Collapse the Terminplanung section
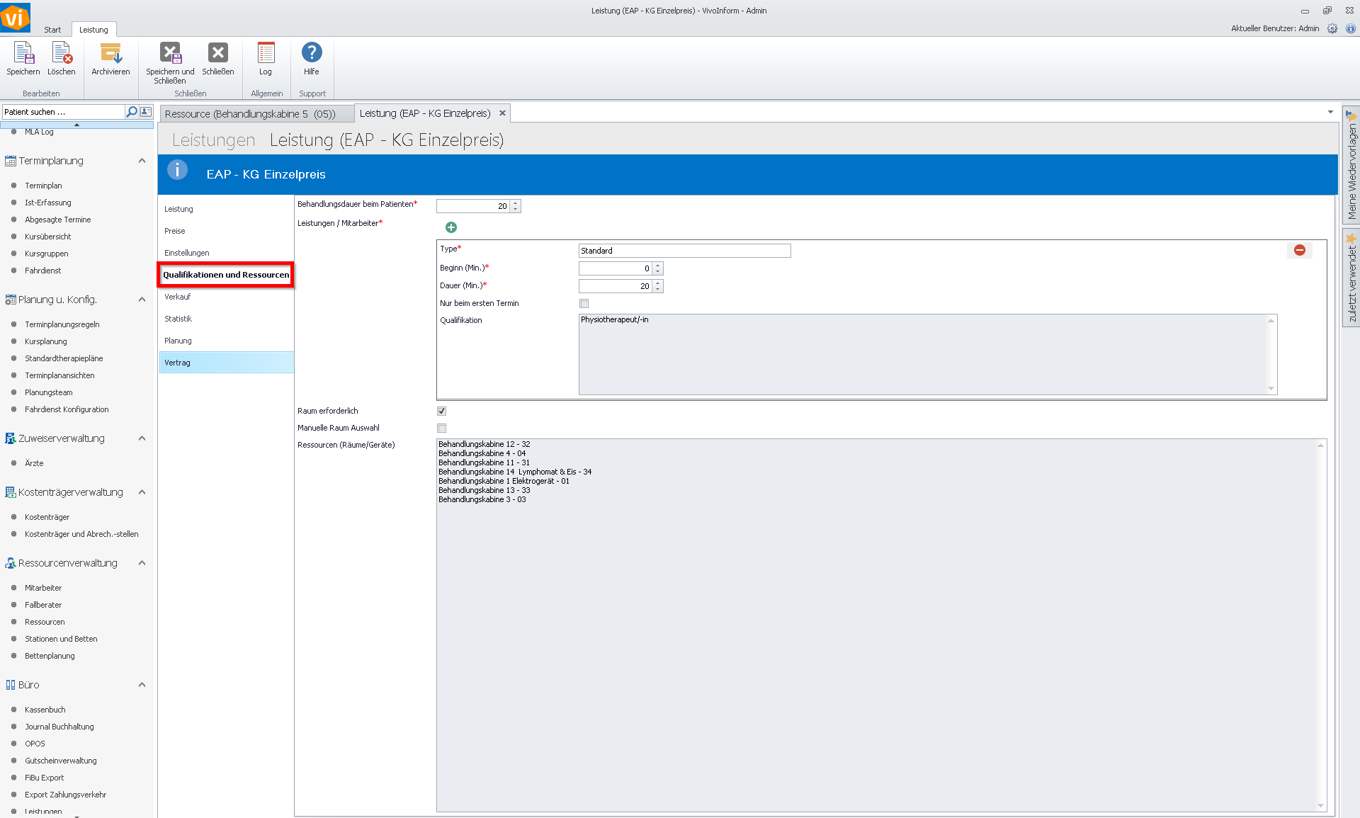The width and height of the screenshot is (1360, 818). point(142,161)
